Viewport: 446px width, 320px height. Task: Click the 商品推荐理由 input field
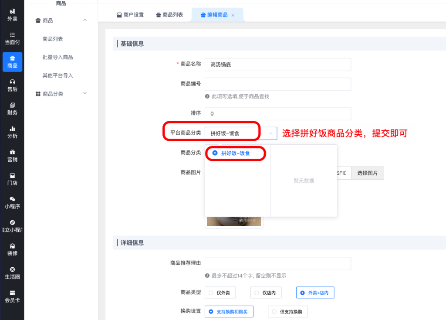[x=277, y=263]
